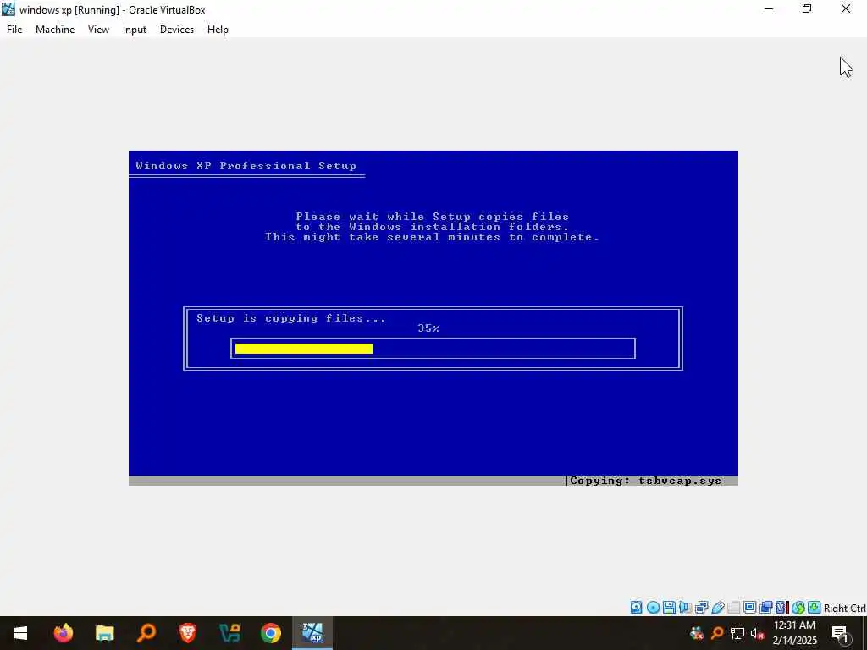Click the USB devices status icon

[x=718, y=608]
